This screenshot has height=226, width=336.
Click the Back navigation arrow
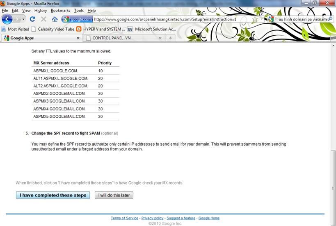click(7, 19)
